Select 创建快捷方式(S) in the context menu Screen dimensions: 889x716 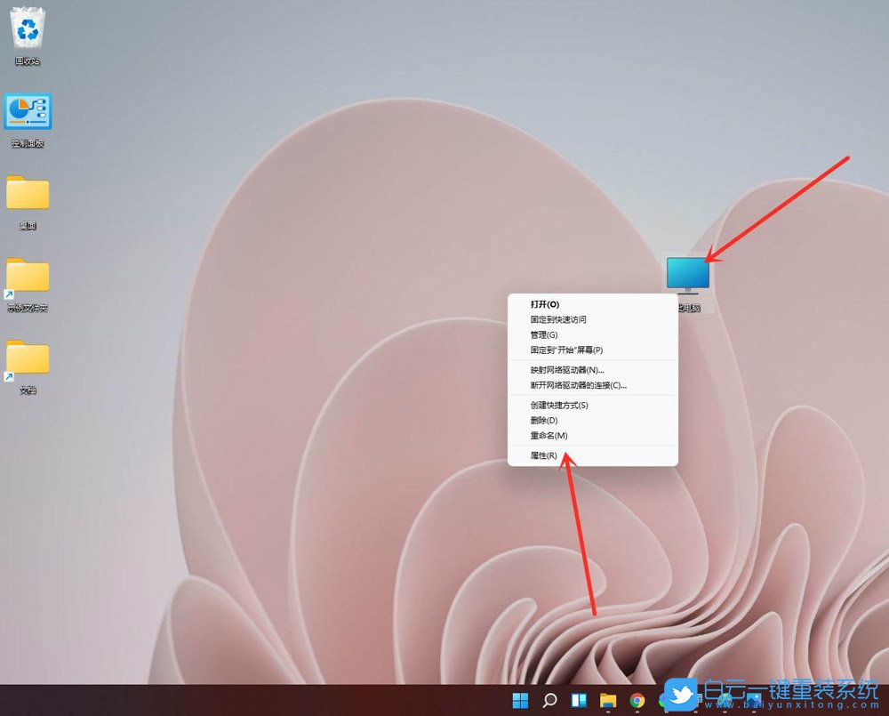click(x=559, y=405)
